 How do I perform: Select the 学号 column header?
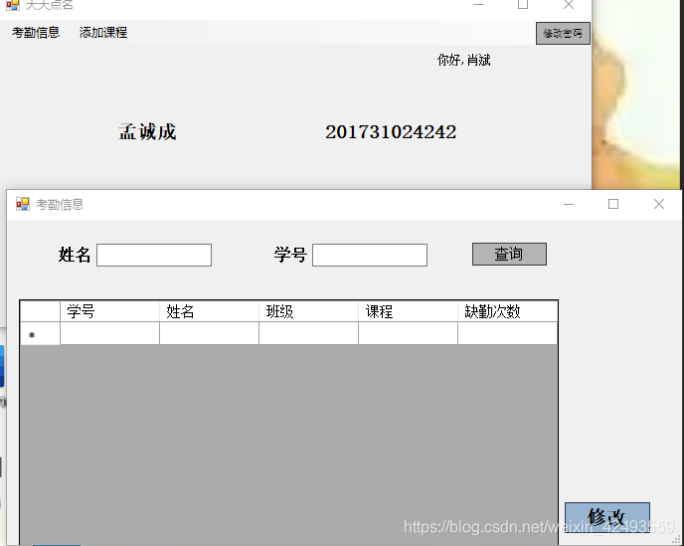(109, 311)
